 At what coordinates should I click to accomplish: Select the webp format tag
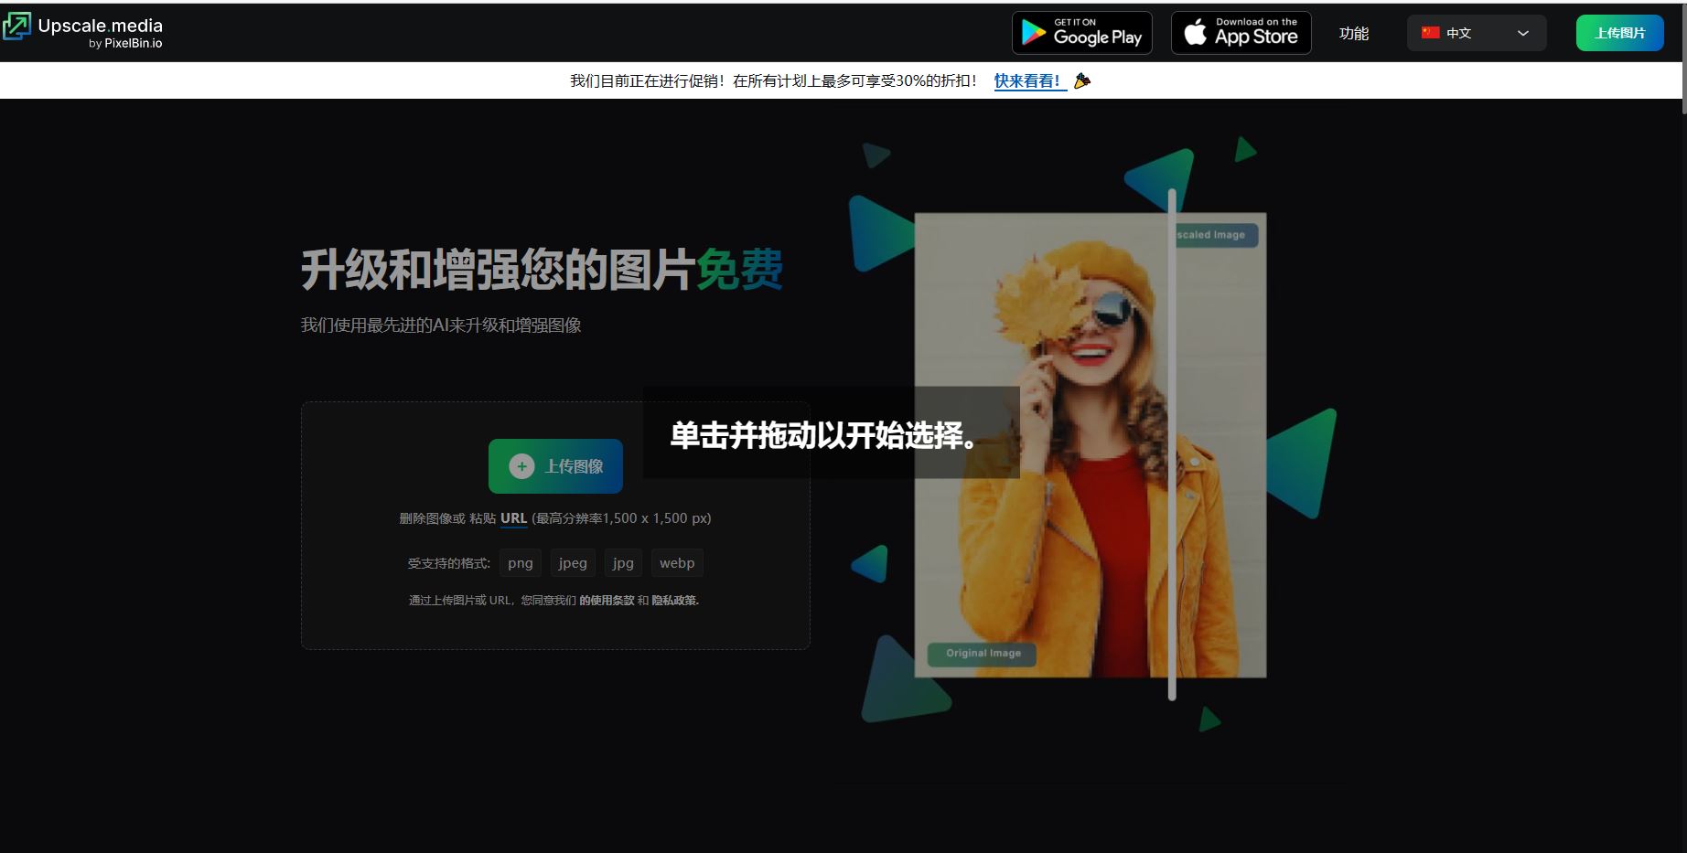click(677, 563)
